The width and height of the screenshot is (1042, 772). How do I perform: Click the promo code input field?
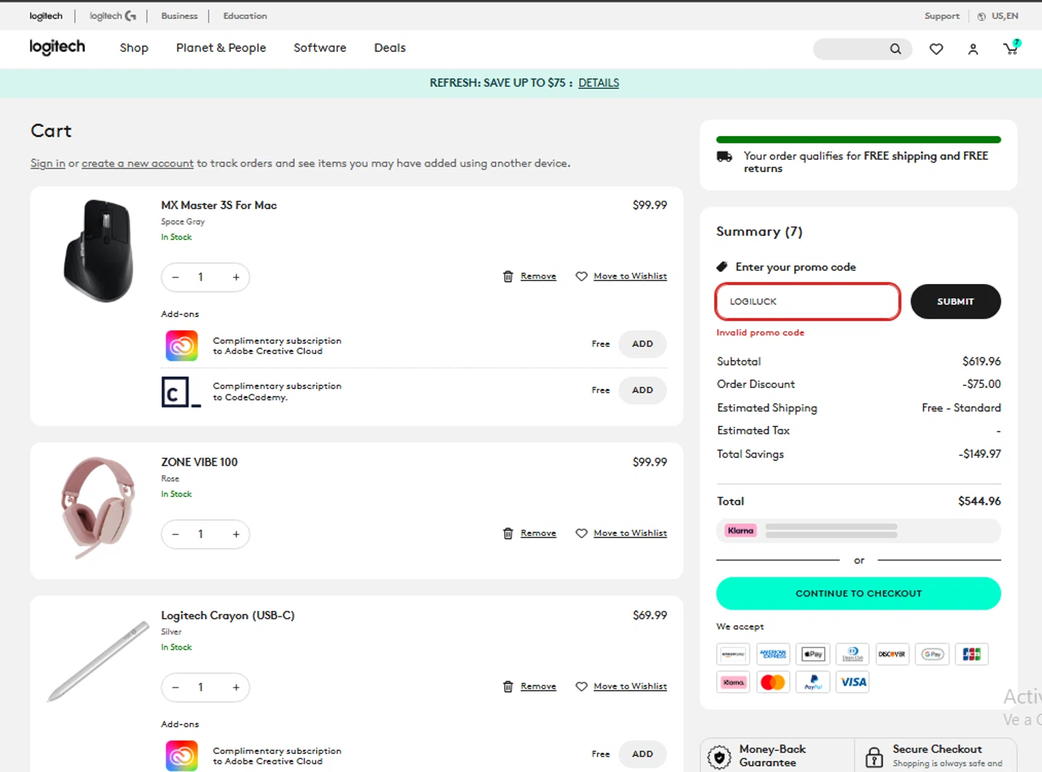click(808, 301)
